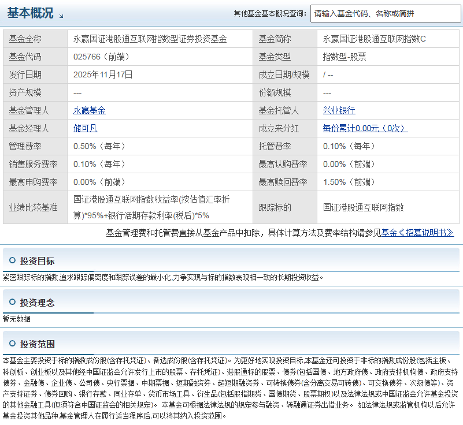Open the 每份累计0.00元（0次） dividend link

tap(365, 128)
